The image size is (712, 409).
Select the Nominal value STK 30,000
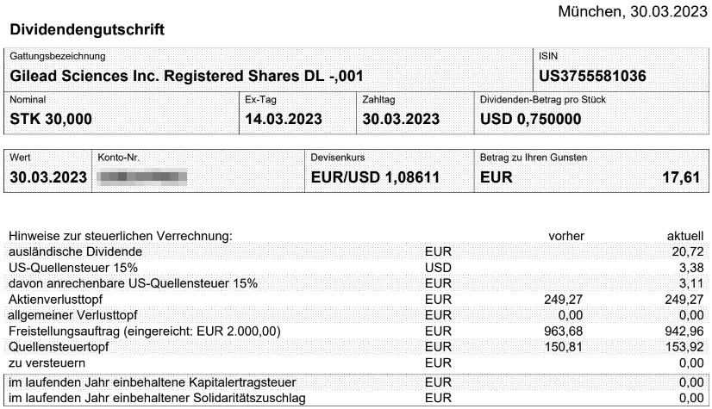pyautogui.click(x=51, y=119)
